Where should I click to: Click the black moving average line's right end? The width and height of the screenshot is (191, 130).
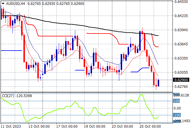(x=158, y=36)
